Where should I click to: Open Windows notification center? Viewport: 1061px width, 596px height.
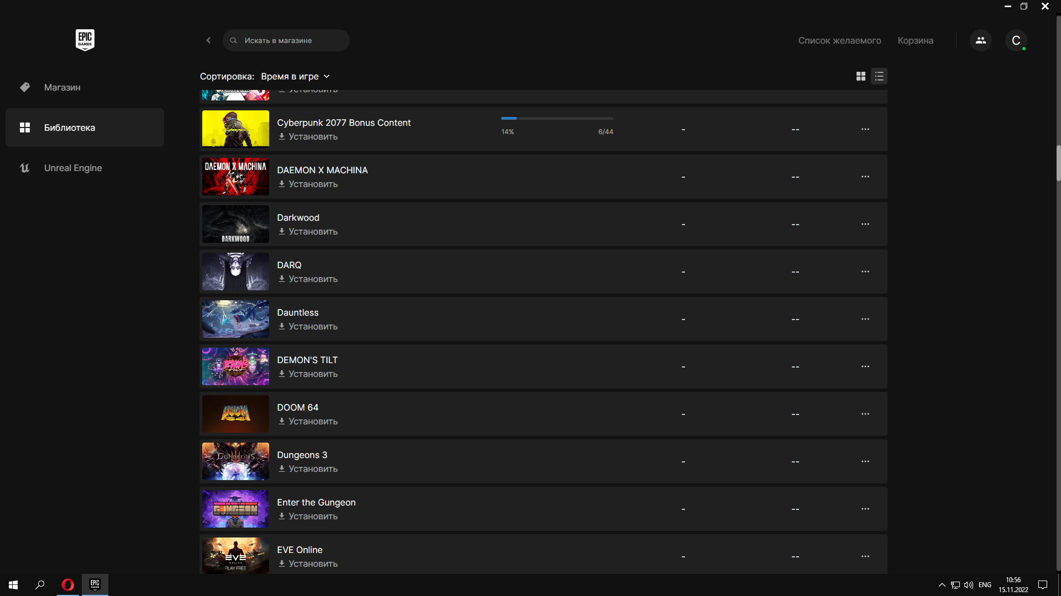pyautogui.click(x=1043, y=585)
